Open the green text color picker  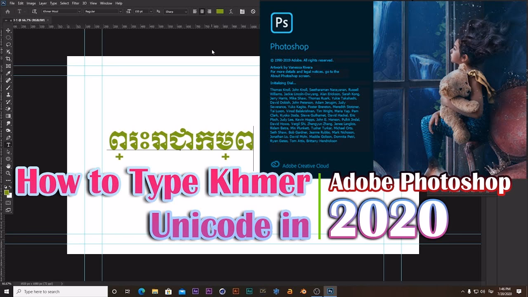[x=219, y=12]
